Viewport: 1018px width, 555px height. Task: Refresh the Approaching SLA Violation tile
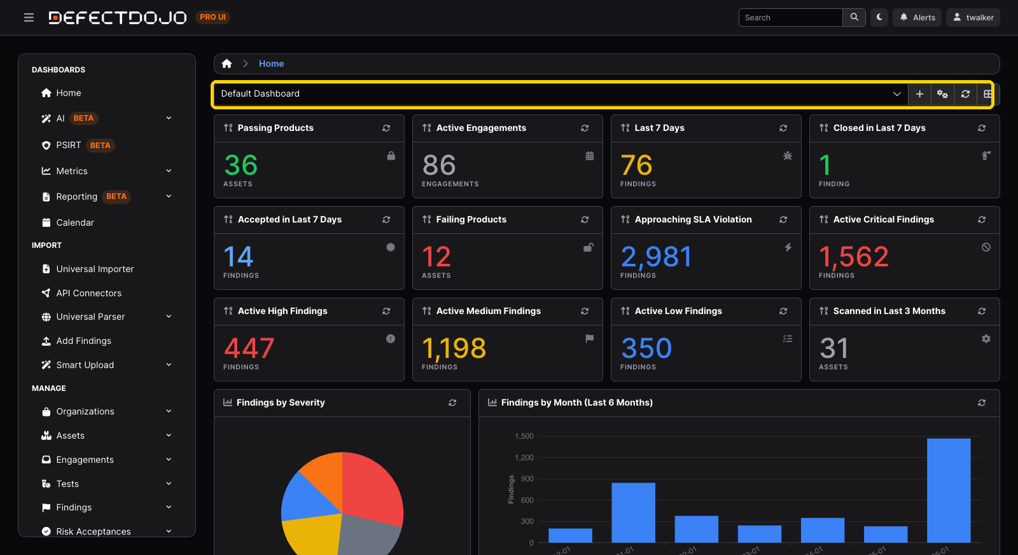click(783, 219)
